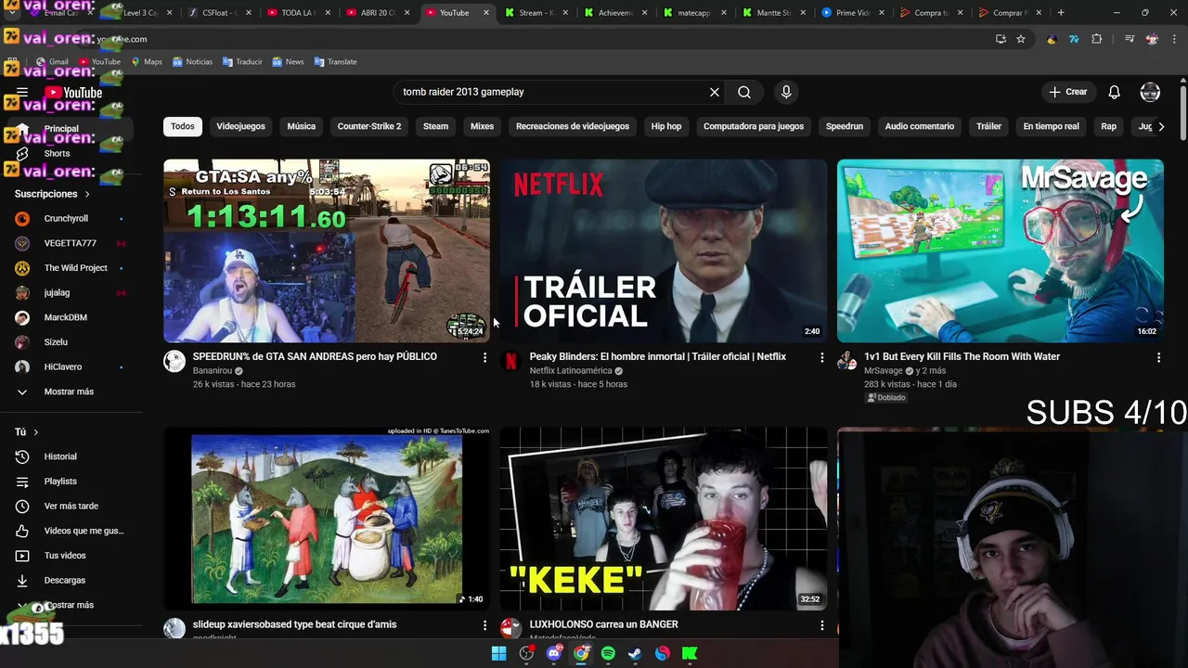Select the Steam filter chip
1188x668 pixels.
(x=435, y=126)
